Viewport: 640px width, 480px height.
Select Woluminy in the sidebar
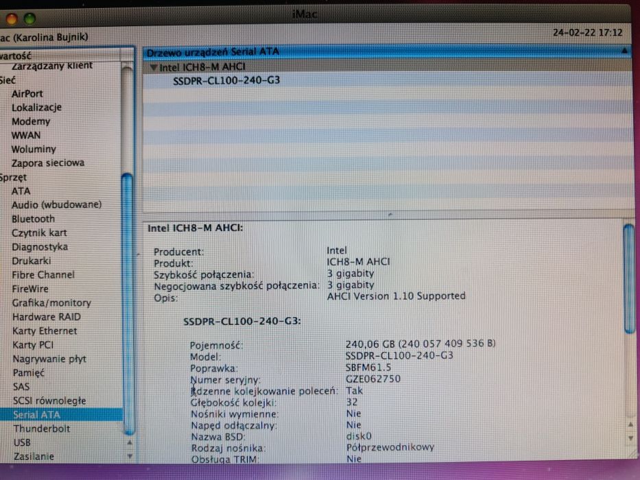[x=34, y=149]
